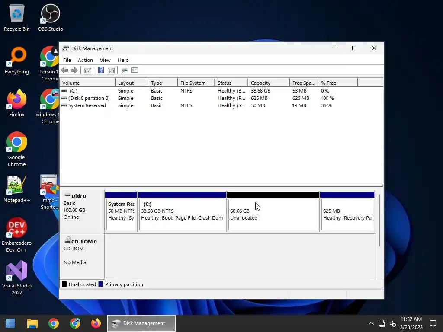443x332 pixels.
Task: Open the View menu
Action: tap(105, 60)
